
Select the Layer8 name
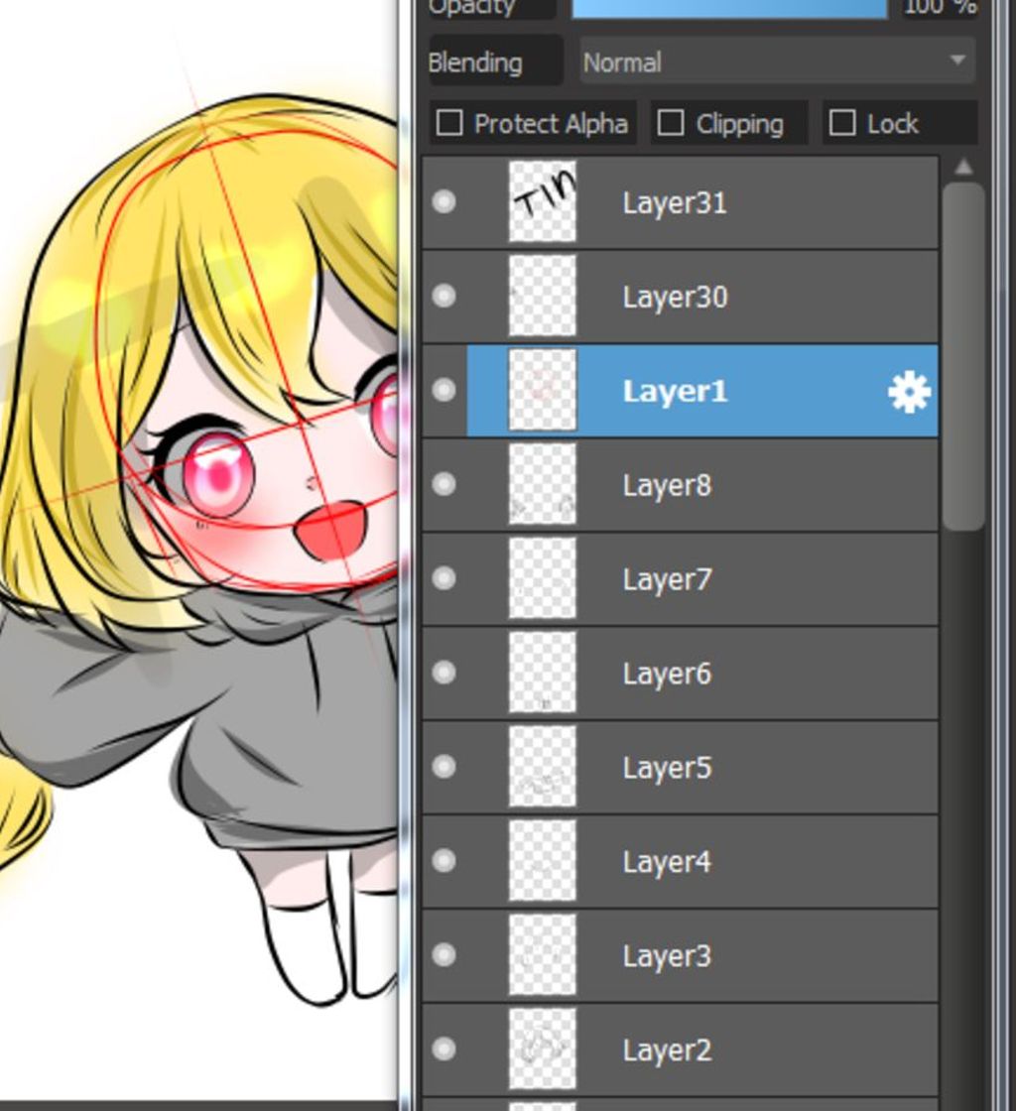(x=667, y=485)
